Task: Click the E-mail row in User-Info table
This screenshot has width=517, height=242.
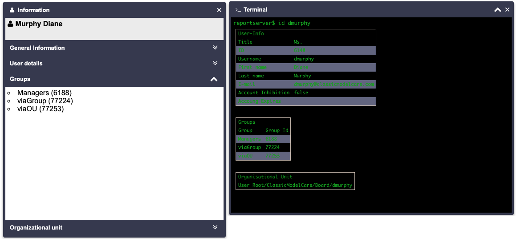Action: click(x=306, y=84)
